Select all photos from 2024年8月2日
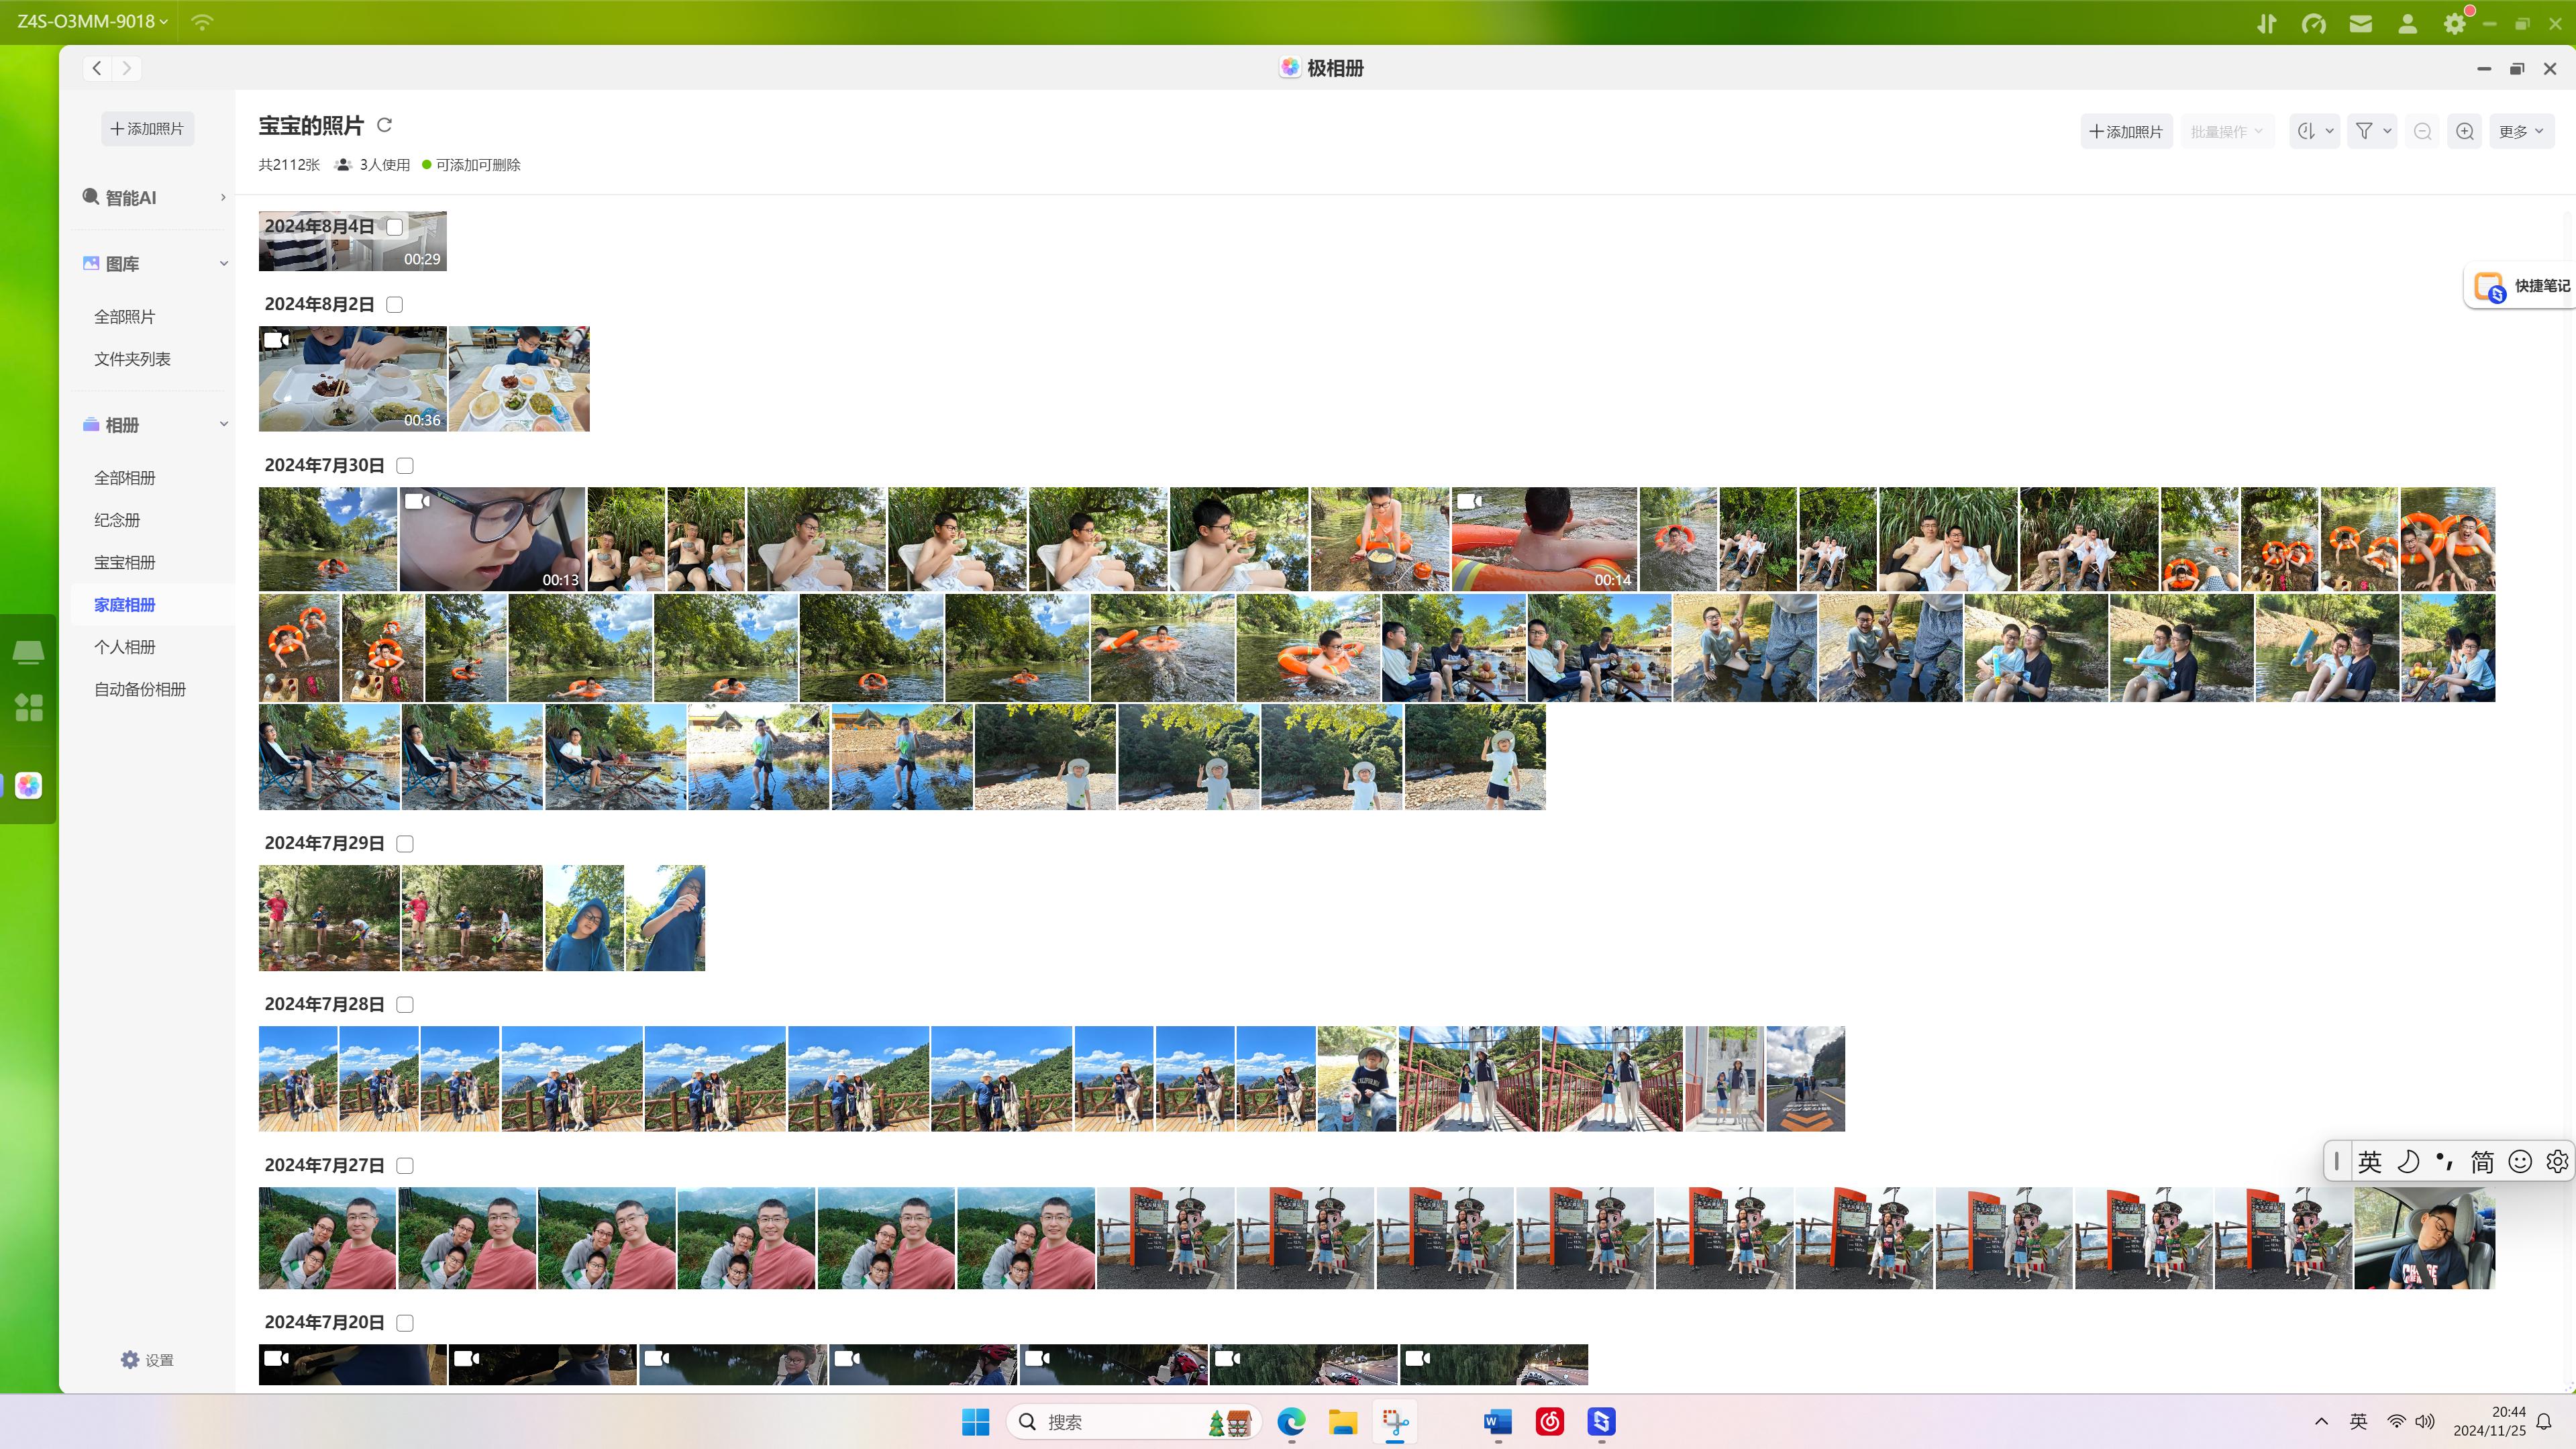The height and width of the screenshot is (1449, 2576). click(395, 305)
